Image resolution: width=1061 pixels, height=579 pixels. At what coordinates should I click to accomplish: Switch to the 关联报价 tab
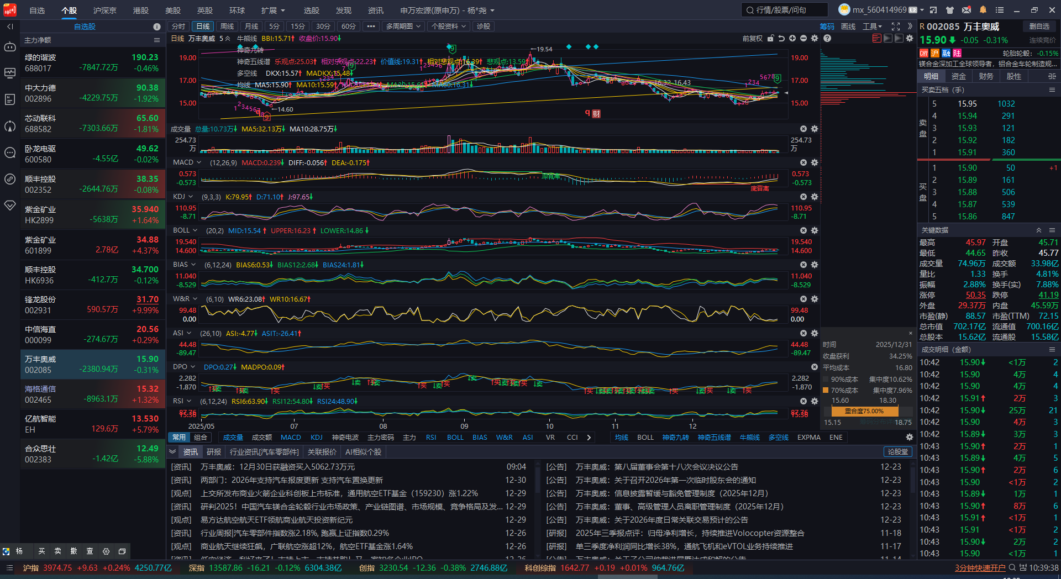[x=322, y=452]
